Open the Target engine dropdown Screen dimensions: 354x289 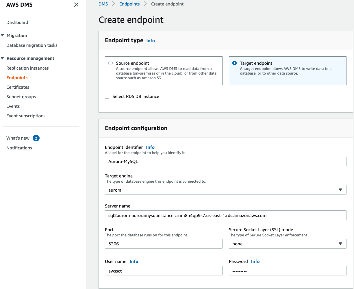225,190
